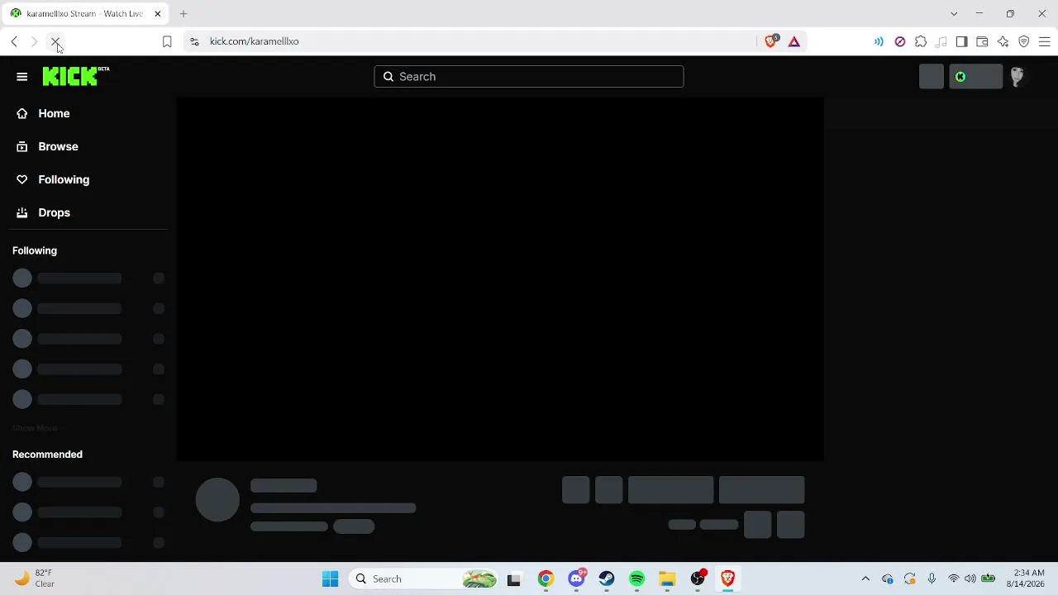Open the battery tray icon
This screenshot has height=595, width=1058.
click(988, 579)
